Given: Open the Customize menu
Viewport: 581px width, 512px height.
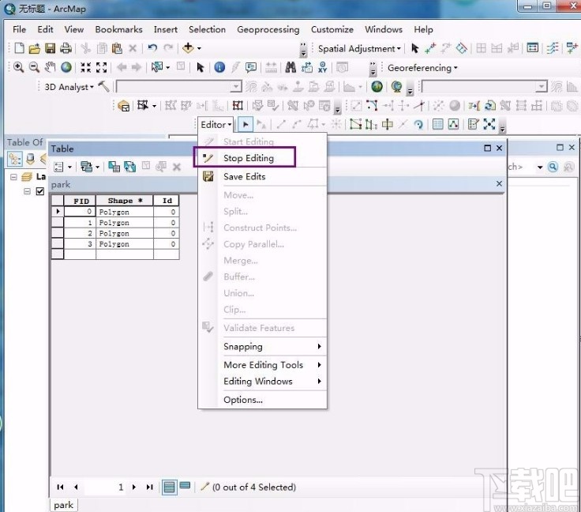Looking at the screenshot, I should (332, 29).
